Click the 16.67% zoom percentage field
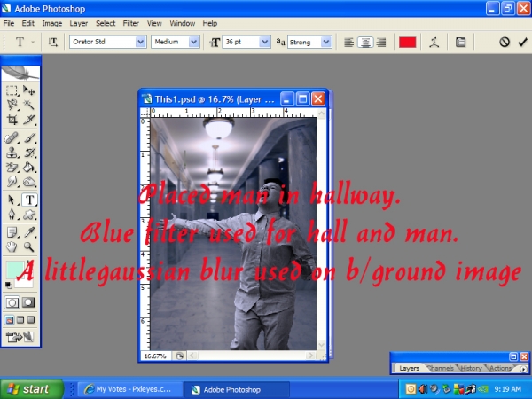The height and width of the screenshot is (399, 532). tap(155, 356)
